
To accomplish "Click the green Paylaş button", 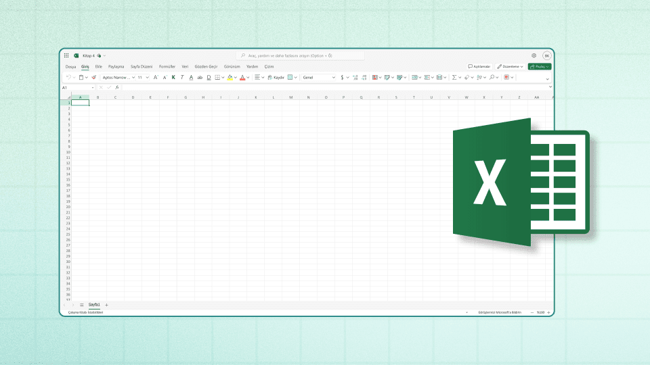I will 540,67.
